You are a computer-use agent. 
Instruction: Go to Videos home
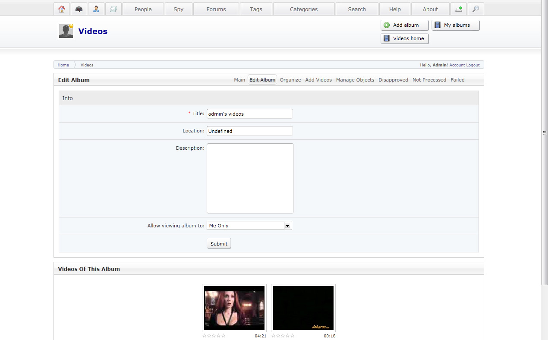click(x=405, y=38)
